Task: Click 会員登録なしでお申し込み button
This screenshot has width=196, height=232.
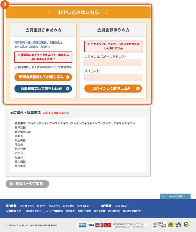Action: pyautogui.click(x=43, y=89)
